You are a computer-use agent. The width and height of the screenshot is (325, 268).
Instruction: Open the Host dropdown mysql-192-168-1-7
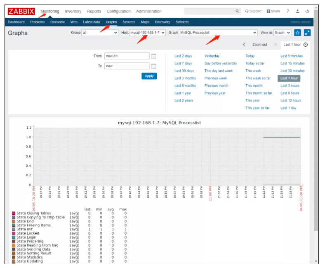coord(147,33)
